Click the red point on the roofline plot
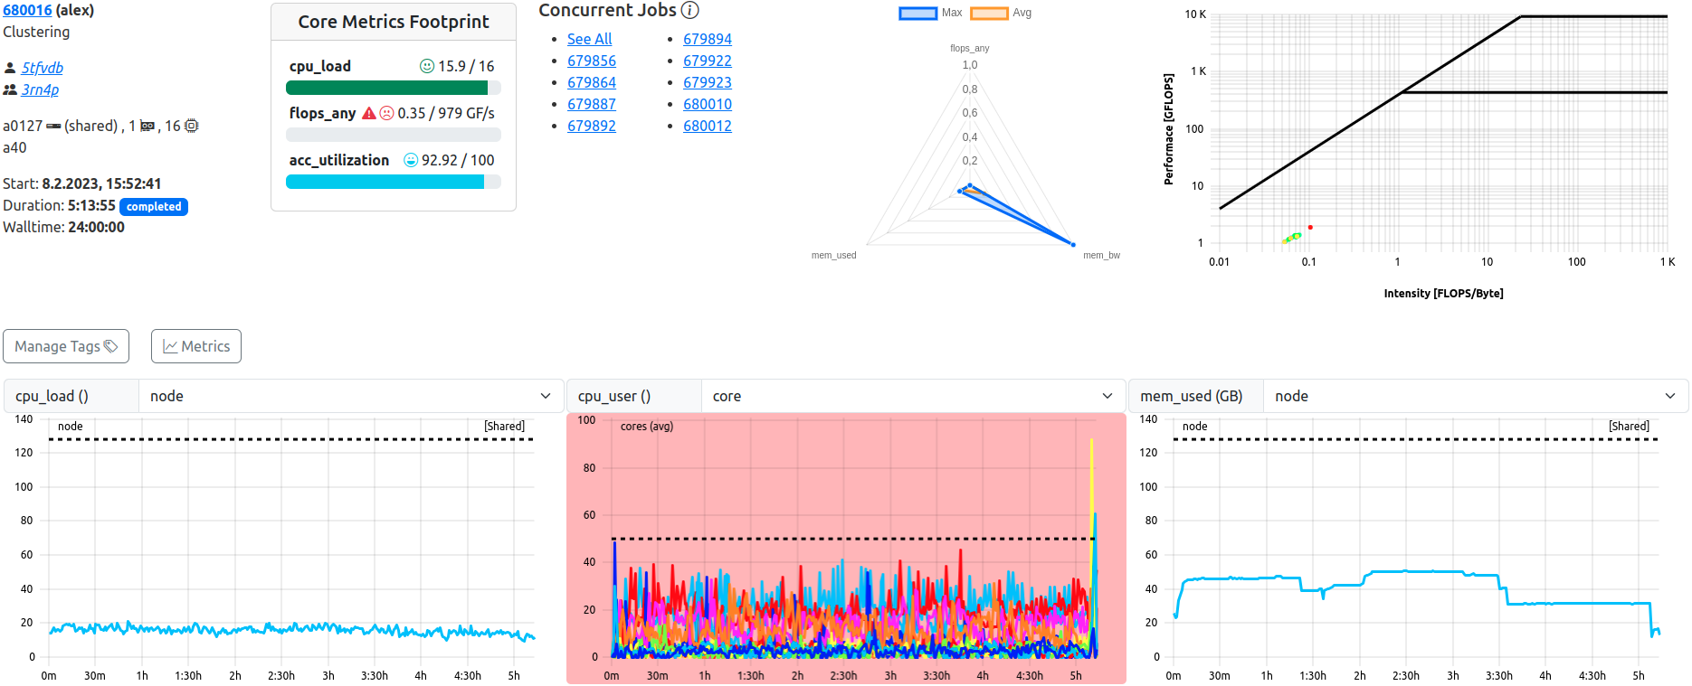The height and width of the screenshot is (686, 1692). [x=1310, y=227]
